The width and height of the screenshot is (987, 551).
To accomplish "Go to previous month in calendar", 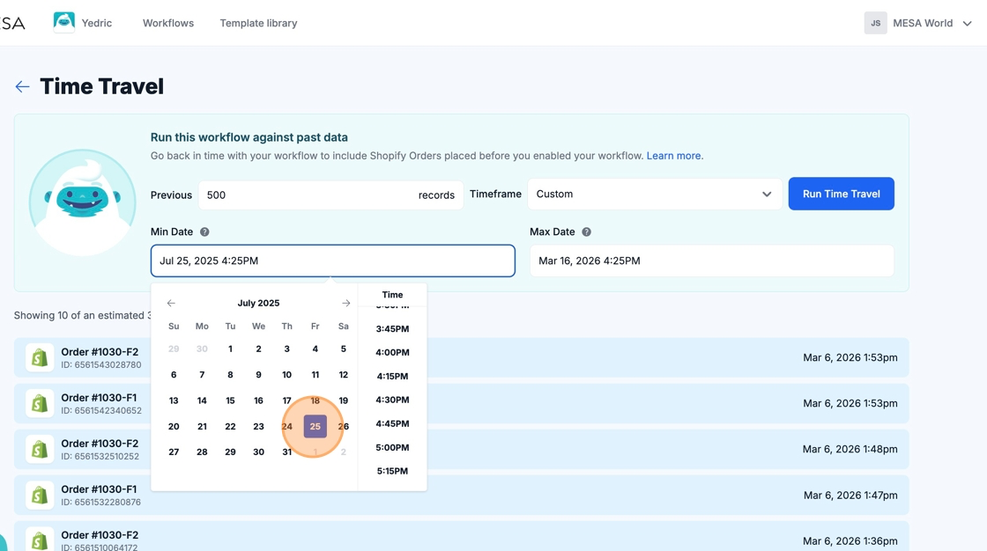I will 171,303.
